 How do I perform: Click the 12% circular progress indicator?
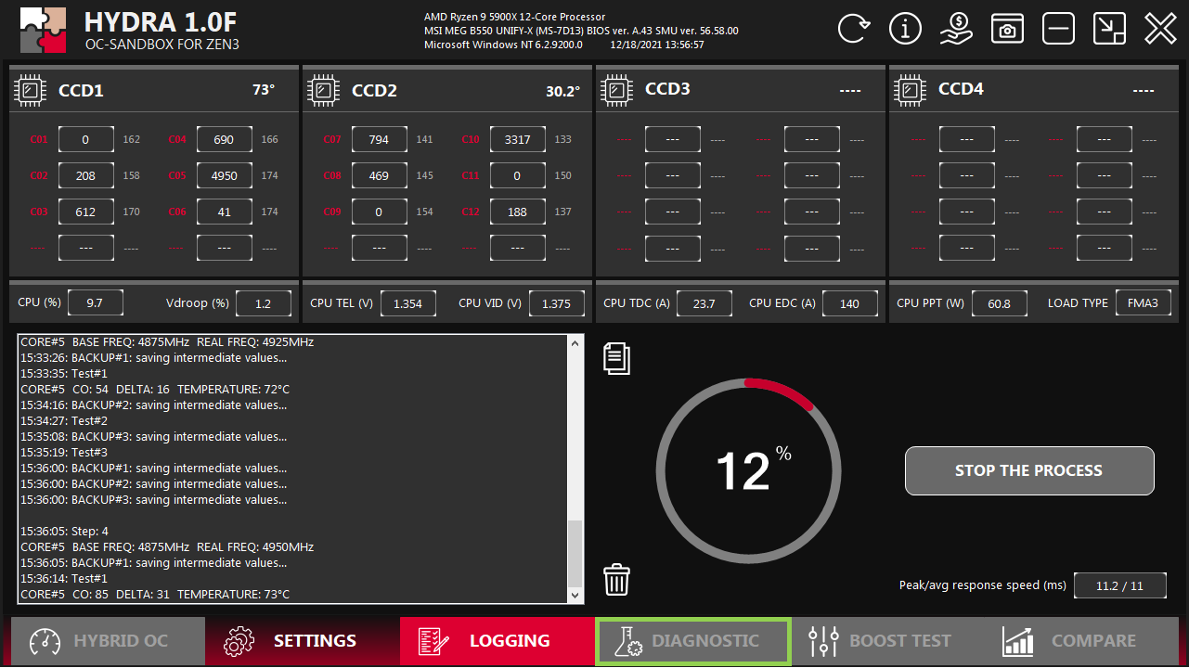click(747, 471)
